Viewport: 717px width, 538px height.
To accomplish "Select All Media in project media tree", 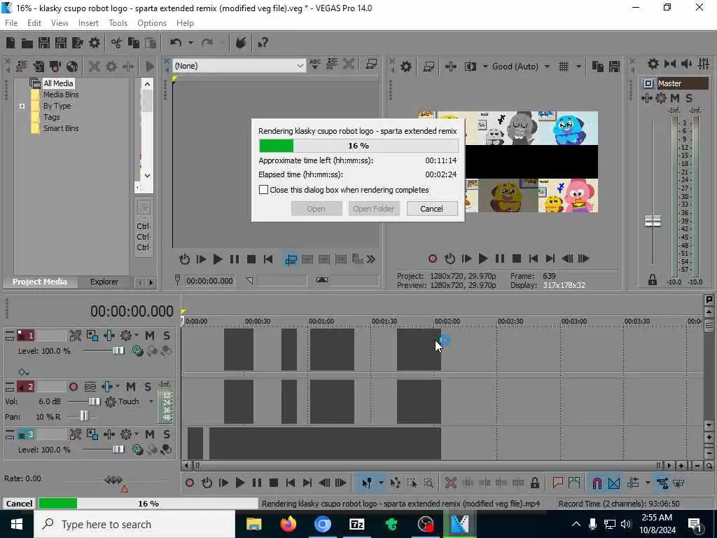I will [58, 83].
